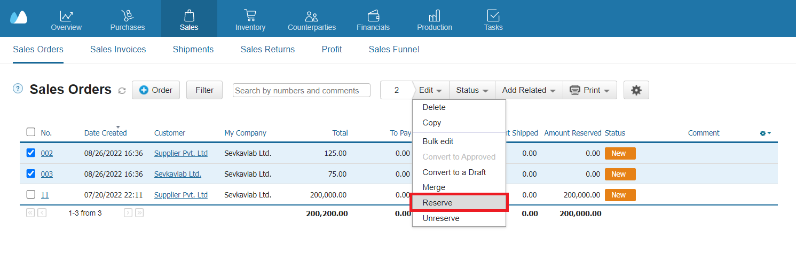
Task: Focus the search by numbers field
Action: coord(302,90)
